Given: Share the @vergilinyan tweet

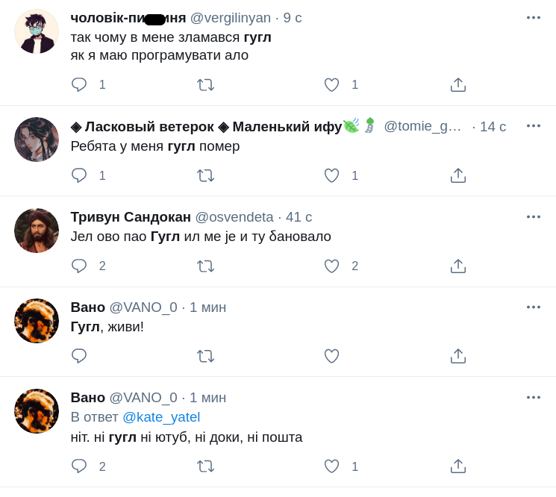Looking at the screenshot, I should [x=458, y=85].
